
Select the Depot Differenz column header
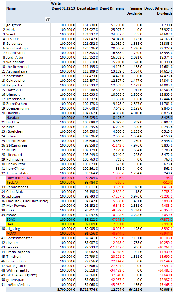tap(112, 8)
